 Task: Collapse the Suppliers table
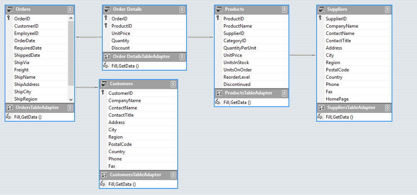[387, 10]
